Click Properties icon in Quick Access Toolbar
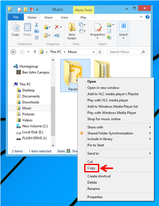159x206 pixels. 20,9
